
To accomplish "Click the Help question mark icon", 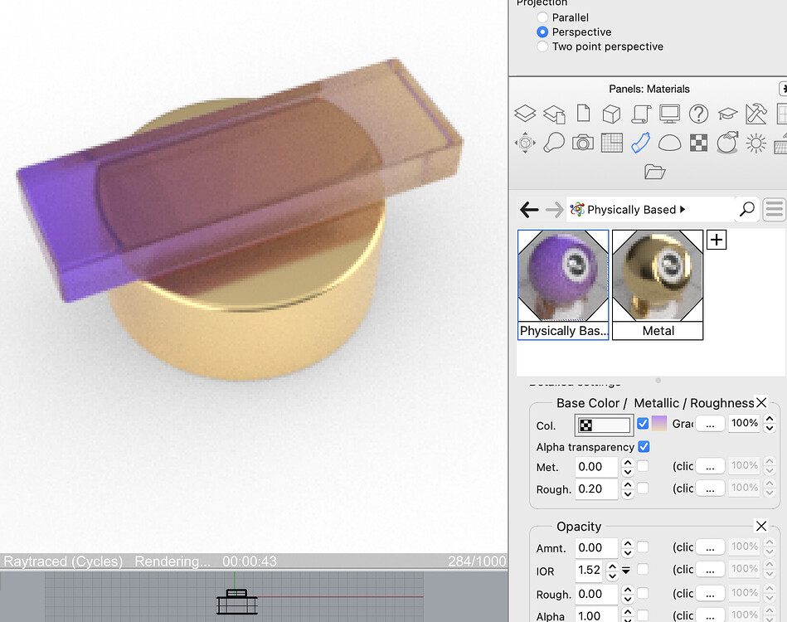I will (699, 114).
